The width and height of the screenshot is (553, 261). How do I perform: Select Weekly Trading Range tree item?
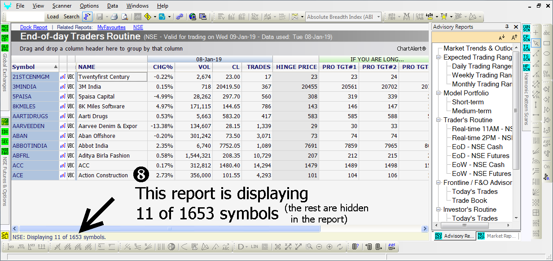pos(482,75)
